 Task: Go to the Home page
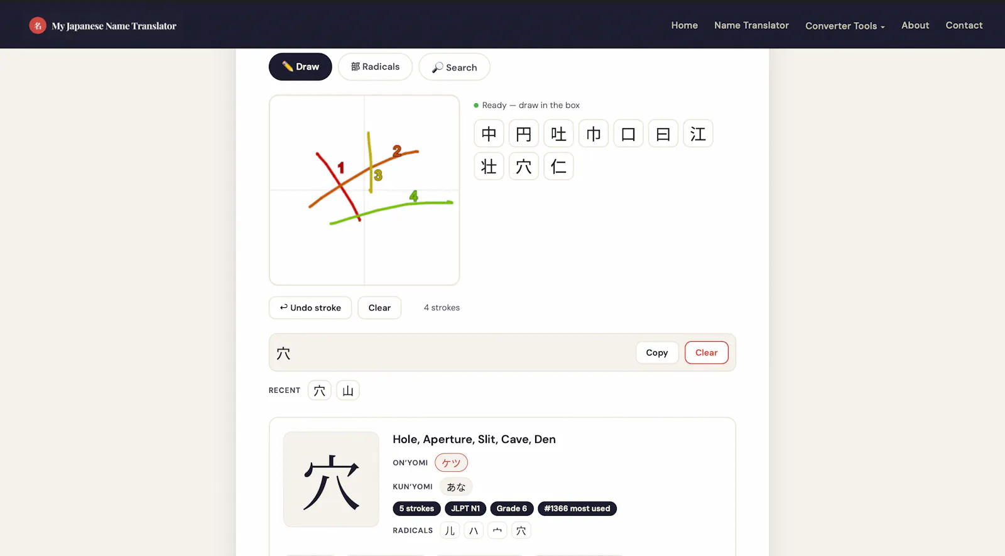point(684,25)
